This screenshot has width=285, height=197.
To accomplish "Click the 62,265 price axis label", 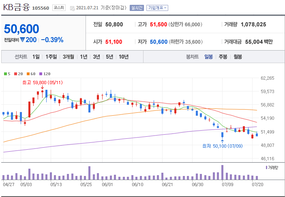I will pos(268,78).
